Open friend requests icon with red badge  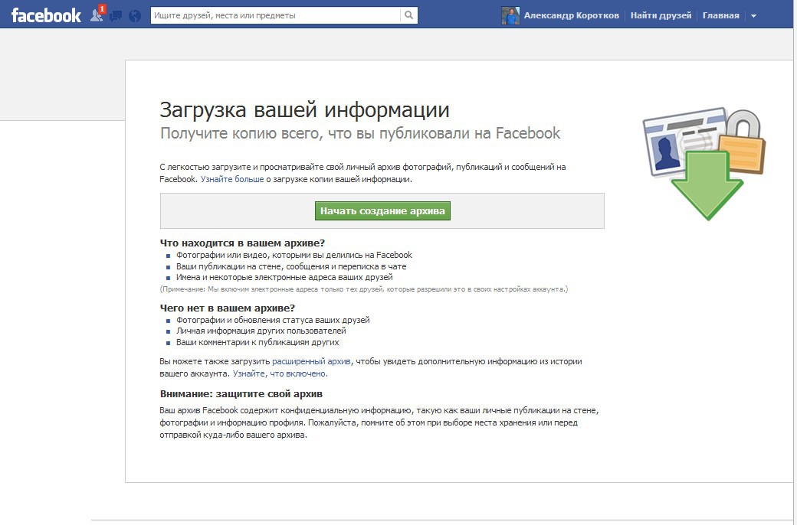pos(97,15)
